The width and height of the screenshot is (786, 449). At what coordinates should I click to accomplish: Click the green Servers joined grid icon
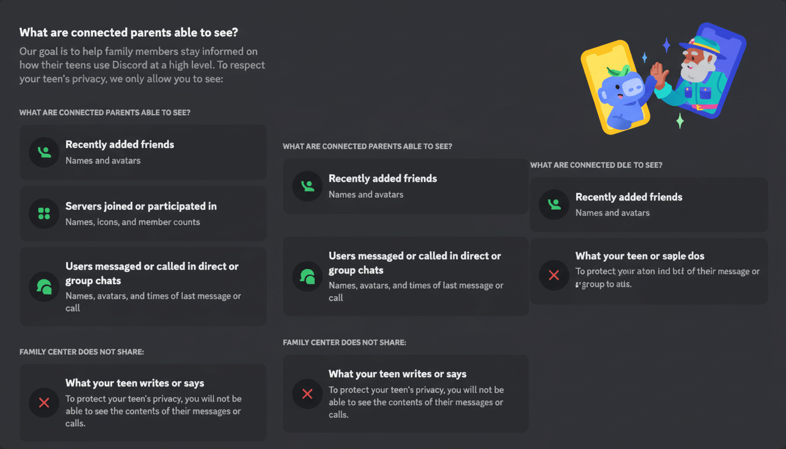pyautogui.click(x=44, y=213)
